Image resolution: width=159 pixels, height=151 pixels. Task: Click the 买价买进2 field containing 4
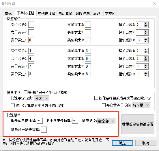(x=31, y=58)
